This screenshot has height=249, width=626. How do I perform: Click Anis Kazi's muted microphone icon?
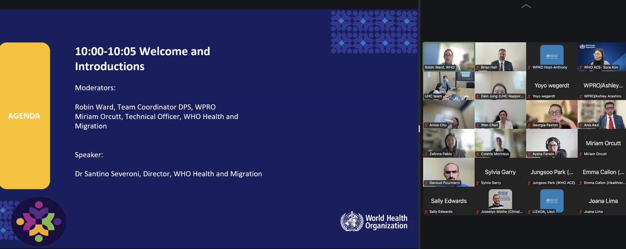(x=581, y=125)
